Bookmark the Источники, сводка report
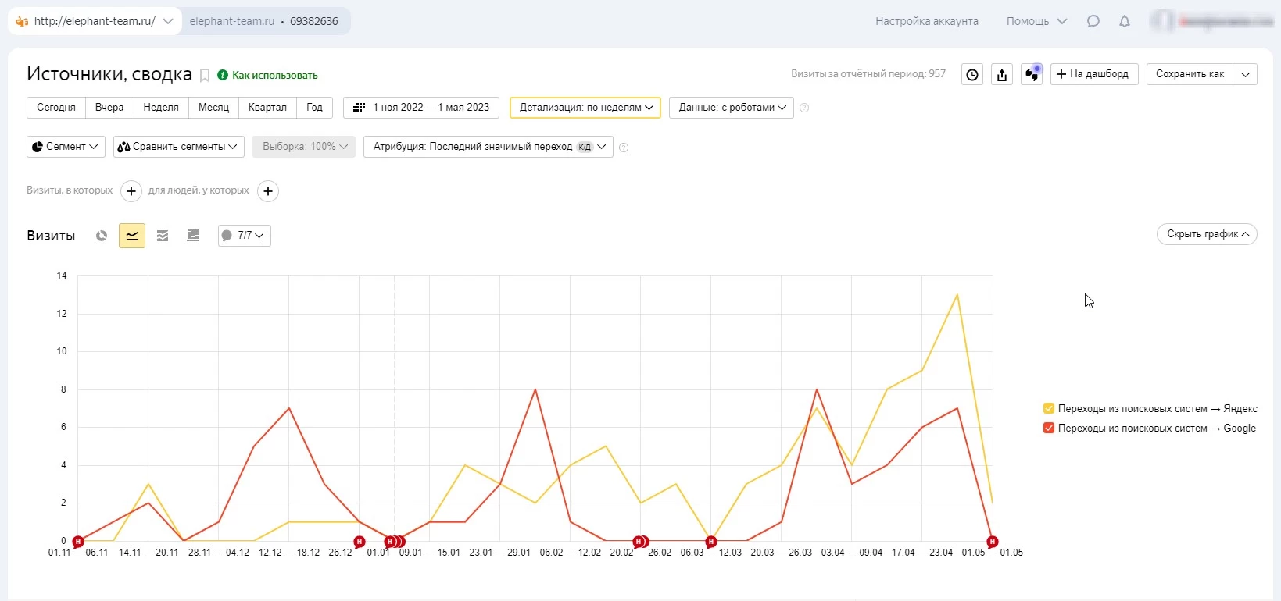This screenshot has height=601, width=1281. pos(205,76)
